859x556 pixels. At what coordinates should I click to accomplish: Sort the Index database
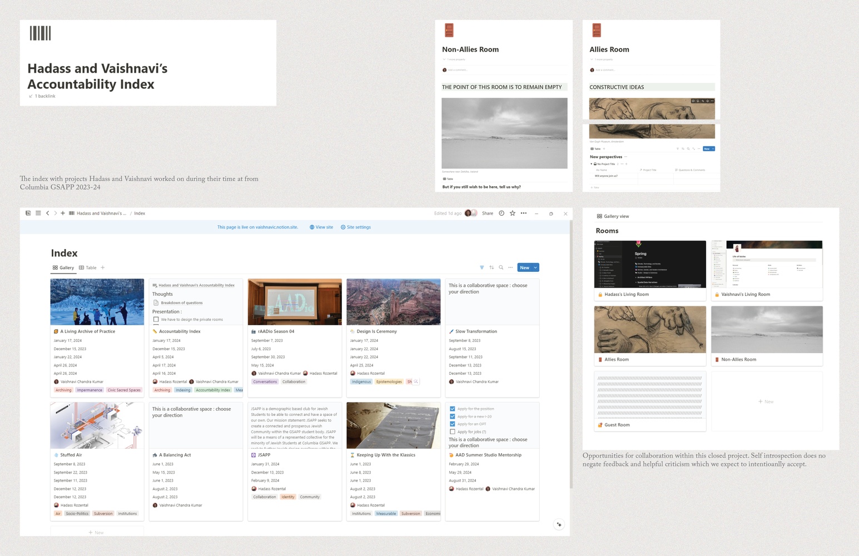491,267
